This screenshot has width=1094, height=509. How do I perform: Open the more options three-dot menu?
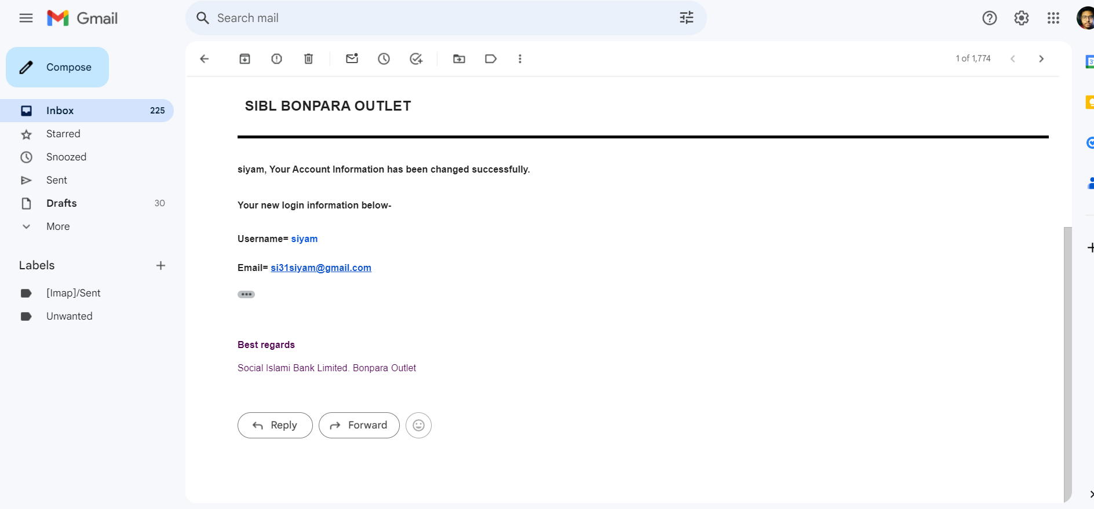pos(520,58)
